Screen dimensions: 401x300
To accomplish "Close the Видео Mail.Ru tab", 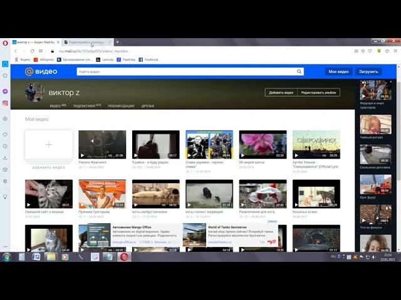I will (58, 42).
